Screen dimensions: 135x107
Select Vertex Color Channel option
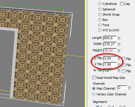(94, 94)
